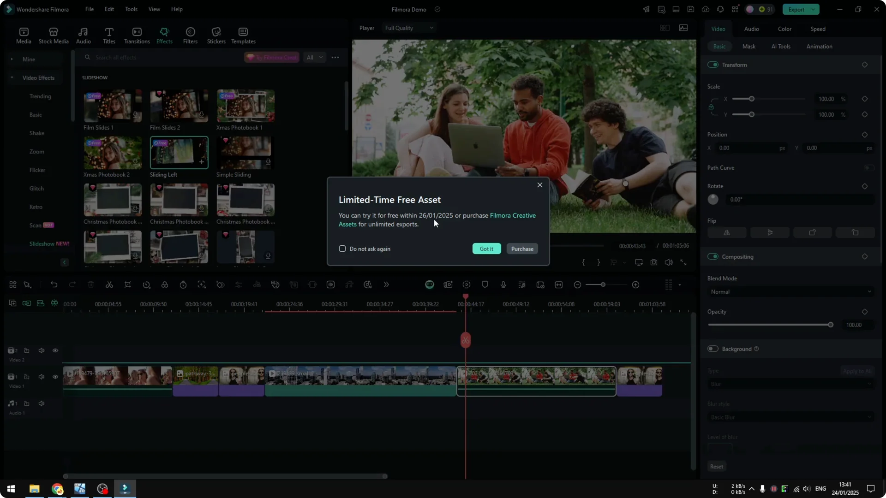Switch to the Audio properties tab
The image size is (886, 498).
(751, 29)
